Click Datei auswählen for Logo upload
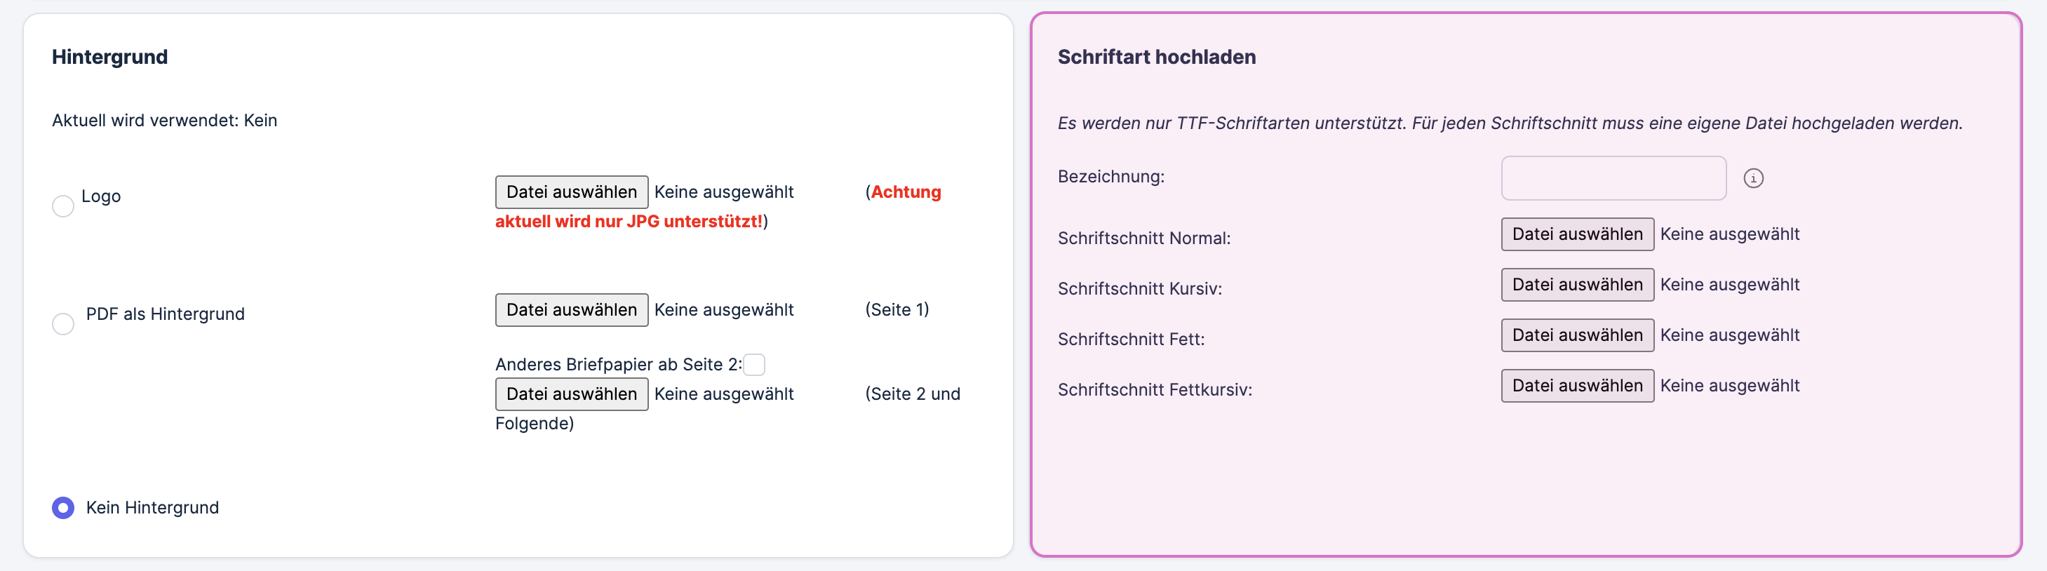 (x=571, y=192)
